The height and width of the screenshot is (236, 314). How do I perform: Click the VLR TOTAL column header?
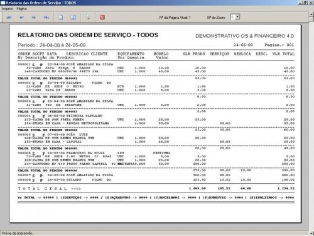pos(283,54)
